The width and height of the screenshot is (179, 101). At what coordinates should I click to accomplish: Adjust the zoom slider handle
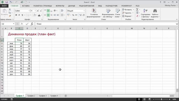(162, 99)
